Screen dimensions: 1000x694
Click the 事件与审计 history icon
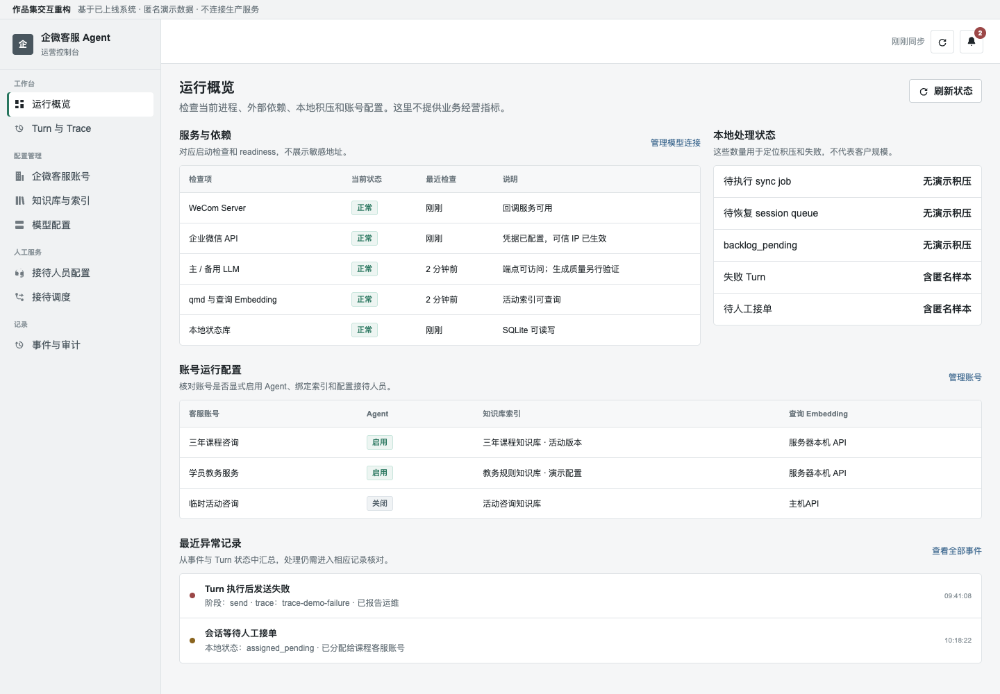coord(19,345)
